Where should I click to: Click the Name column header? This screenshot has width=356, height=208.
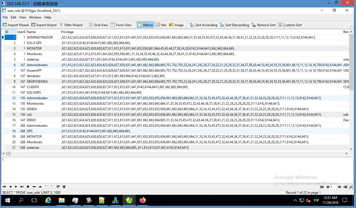(x=43, y=32)
